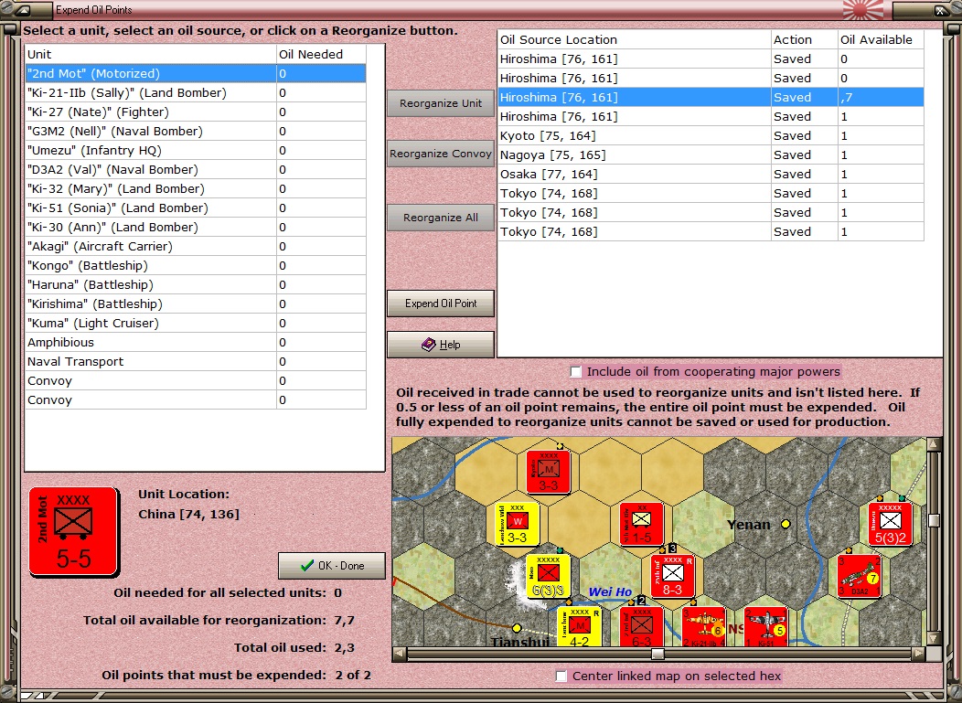Click the map's right scroll arrow

[918, 654]
